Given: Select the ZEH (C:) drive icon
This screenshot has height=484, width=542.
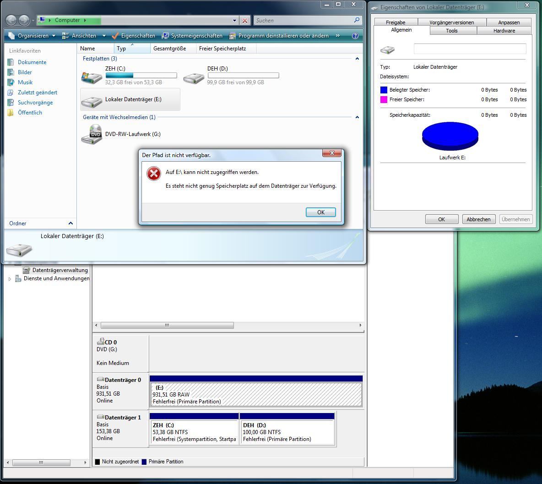Looking at the screenshot, I should 91,77.
